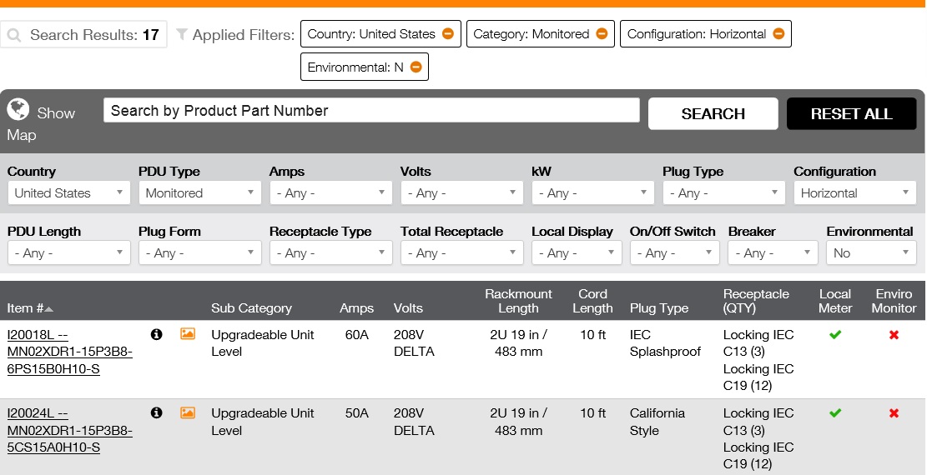Open the Amps dropdown
The height and width of the screenshot is (475, 927).
[x=330, y=193]
